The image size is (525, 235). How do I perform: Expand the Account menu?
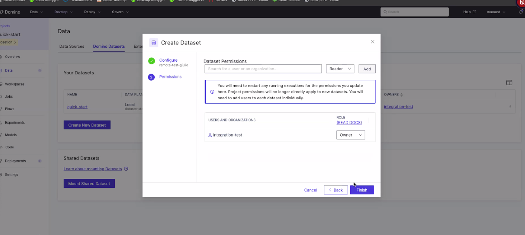pyautogui.click(x=496, y=12)
